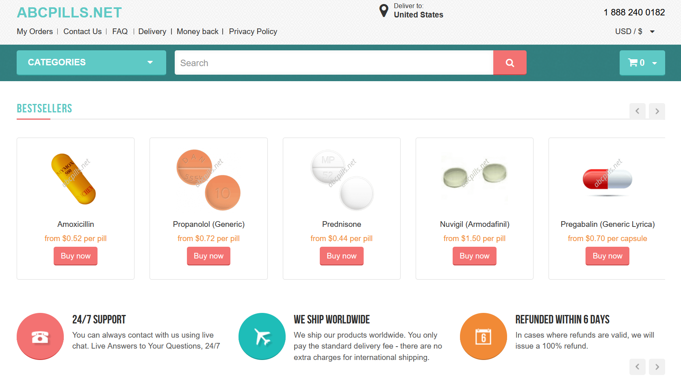This screenshot has width=681, height=390.
Task: Expand the CATEGORIES dropdown
Action: (91, 62)
